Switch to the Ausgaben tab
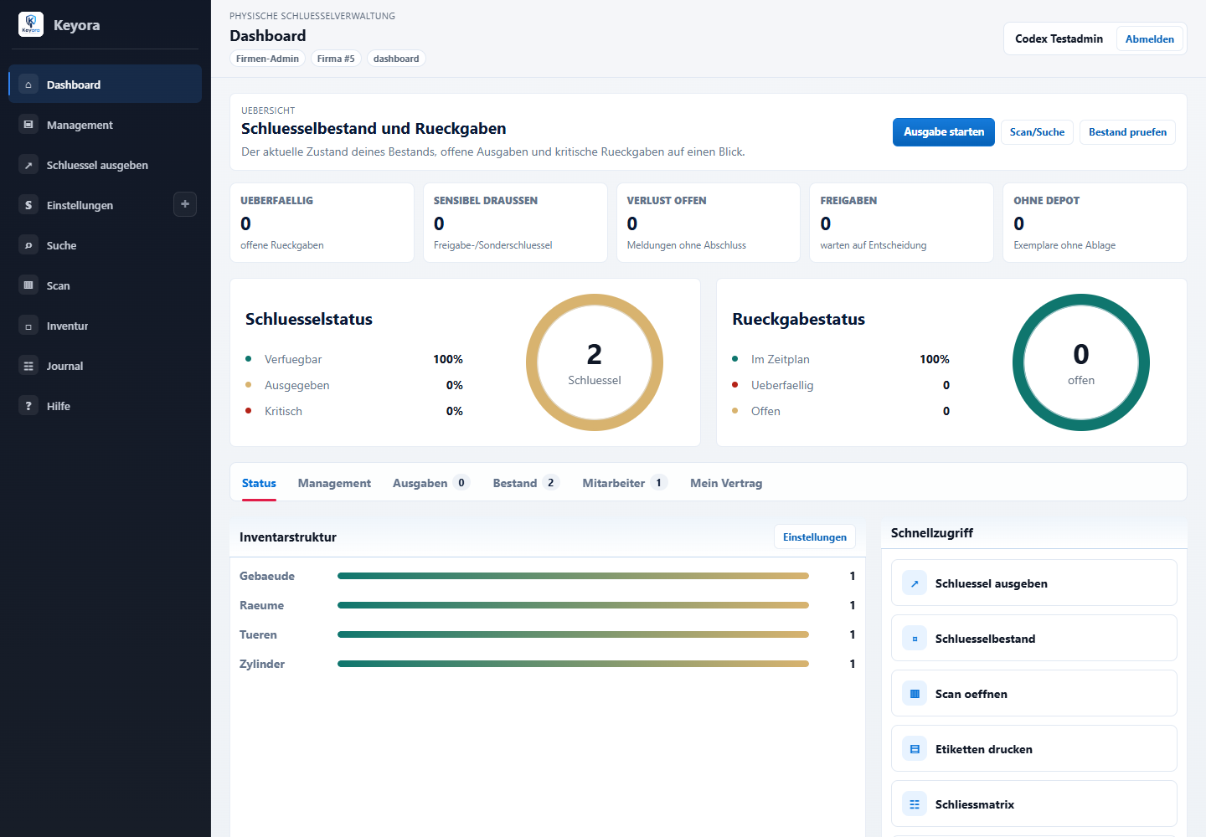The width and height of the screenshot is (1206, 837). coord(431,483)
